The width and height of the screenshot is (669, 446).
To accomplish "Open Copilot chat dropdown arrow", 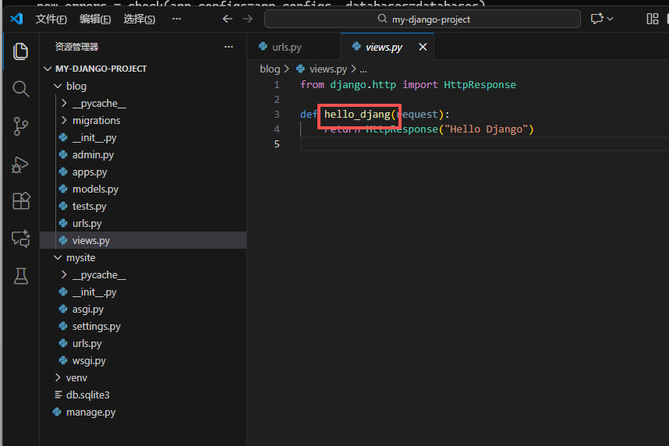I will pos(610,19).
